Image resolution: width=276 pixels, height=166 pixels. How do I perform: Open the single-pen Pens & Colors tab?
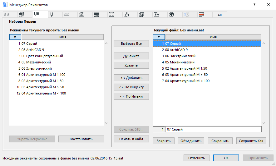pos(52,15)
